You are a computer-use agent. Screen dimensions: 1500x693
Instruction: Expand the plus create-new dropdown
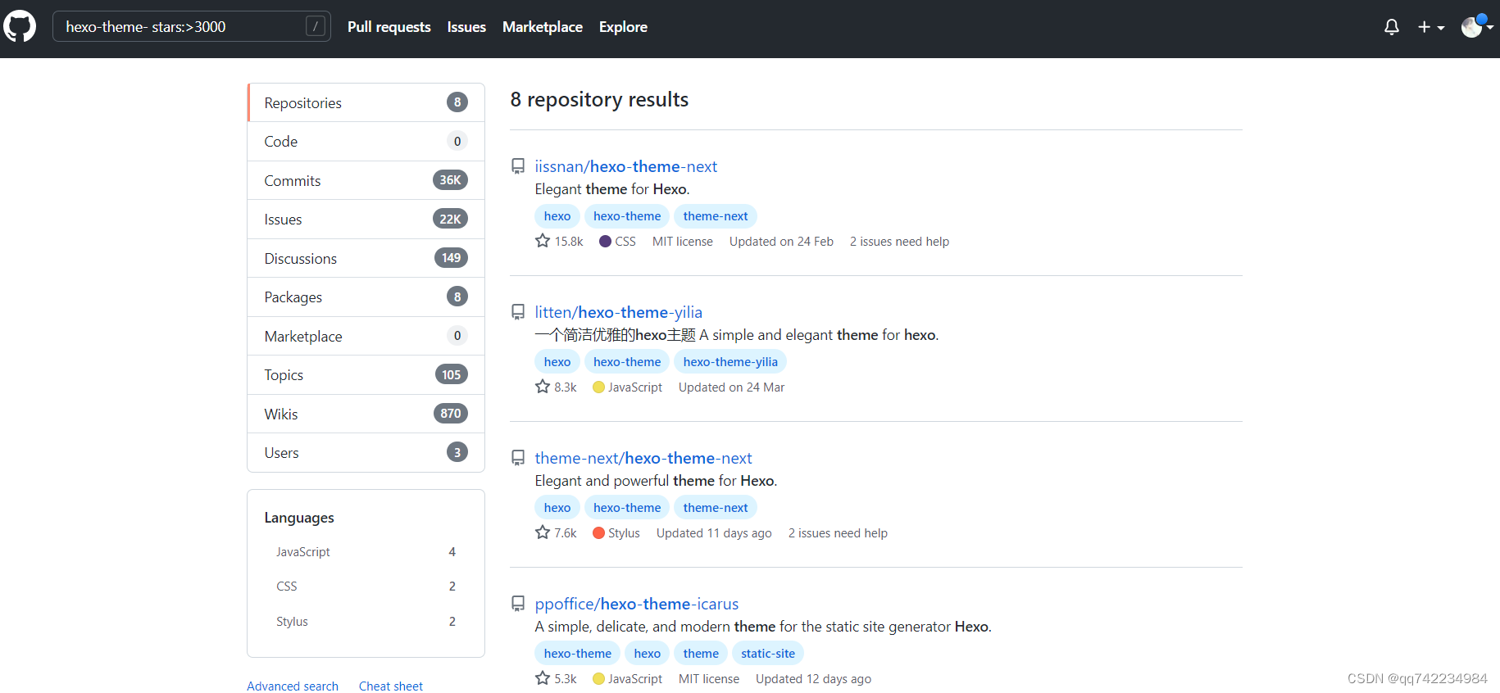[1431, 27]
